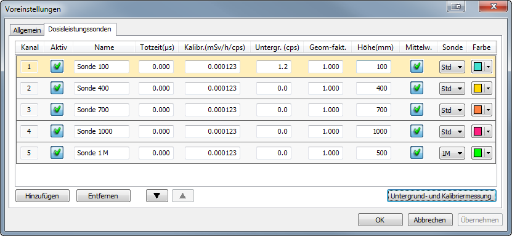
Task: Expand color dropdown arrow for Sonde 1000
Action: [x=489, y=131]
